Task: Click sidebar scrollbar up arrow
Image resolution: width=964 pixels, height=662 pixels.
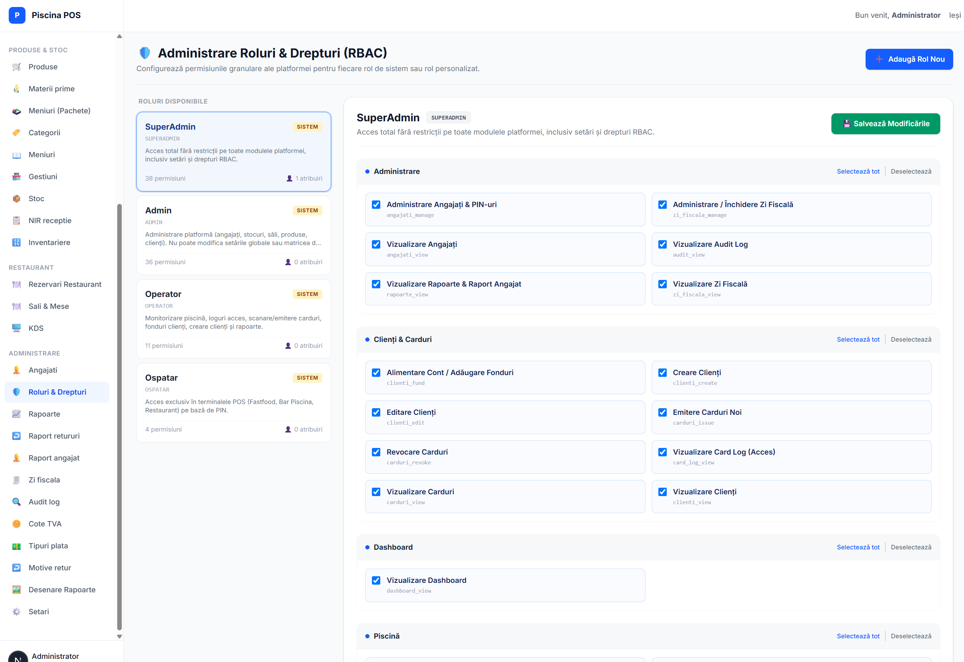Action: coord(120,37)
